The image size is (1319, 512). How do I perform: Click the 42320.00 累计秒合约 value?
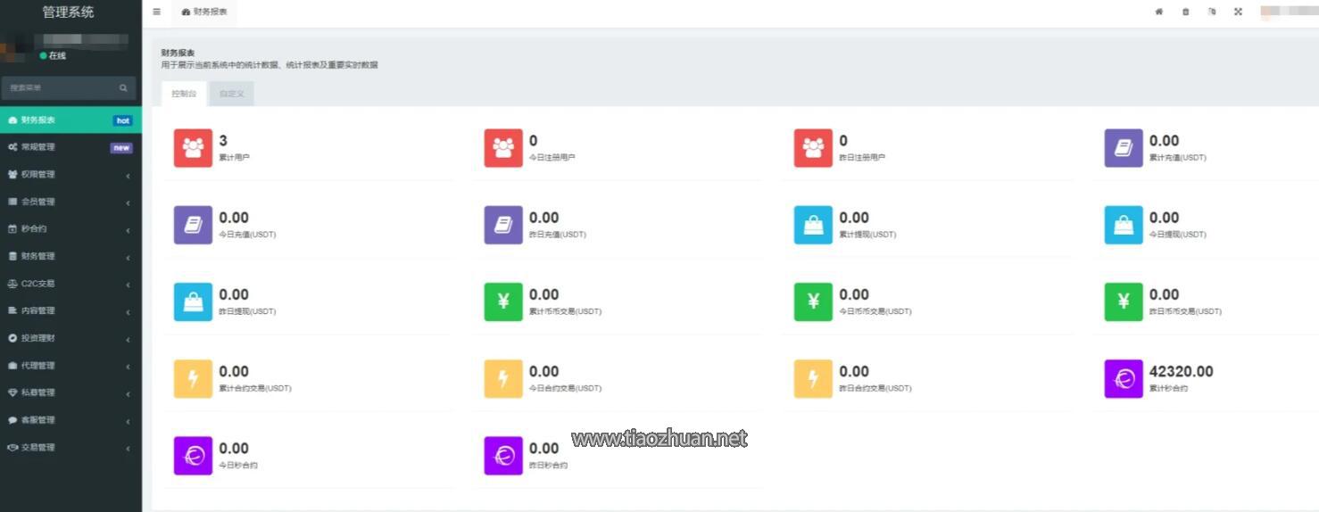tap(1181, 371)
